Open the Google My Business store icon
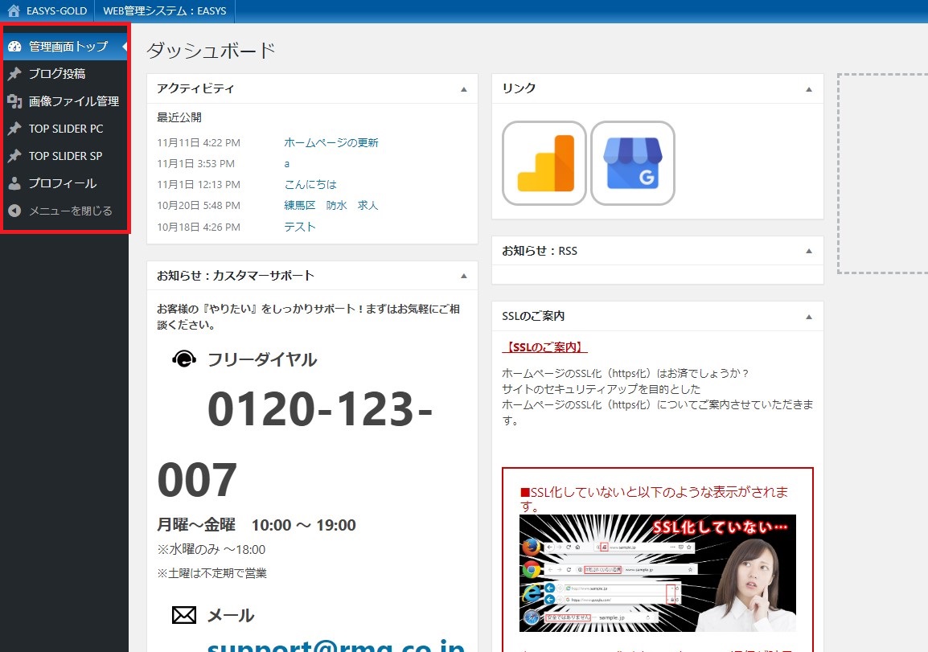This screenshot has height=652, width=928. tap(633, 163)
